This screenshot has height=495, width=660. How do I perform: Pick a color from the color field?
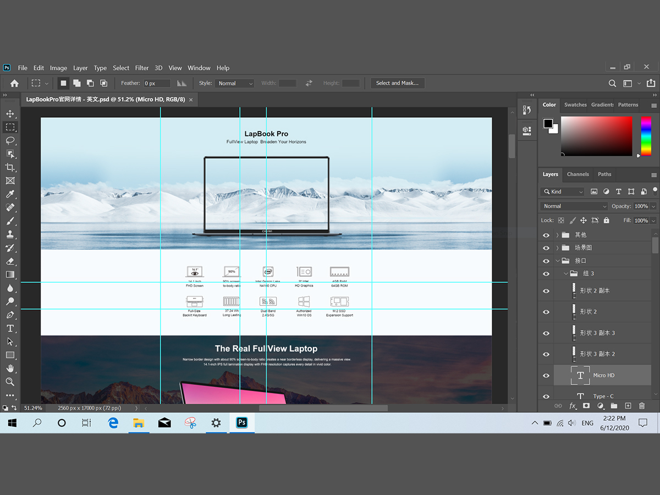(x=596, y=136)
